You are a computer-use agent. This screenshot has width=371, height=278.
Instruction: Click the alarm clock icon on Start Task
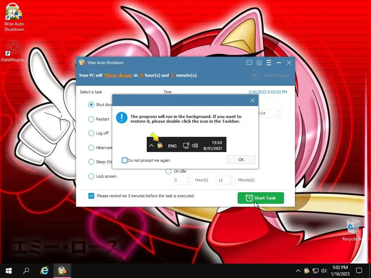249,198
